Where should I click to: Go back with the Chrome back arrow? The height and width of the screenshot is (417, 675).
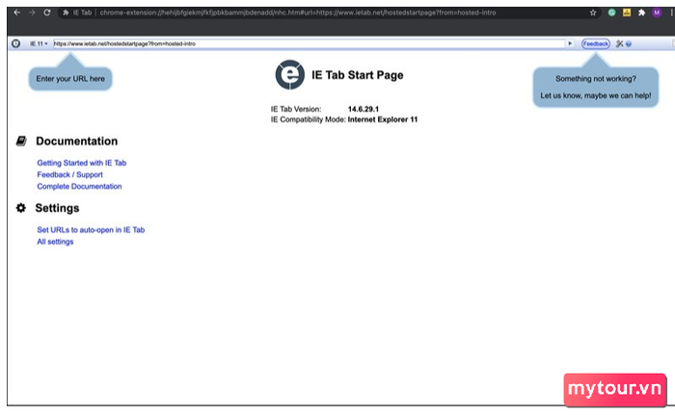[x=16, y=13]
